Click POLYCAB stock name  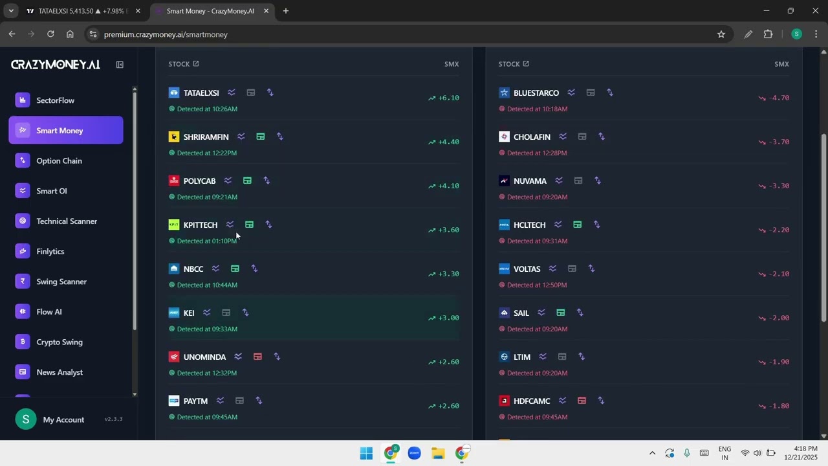[x=199, y=181]
